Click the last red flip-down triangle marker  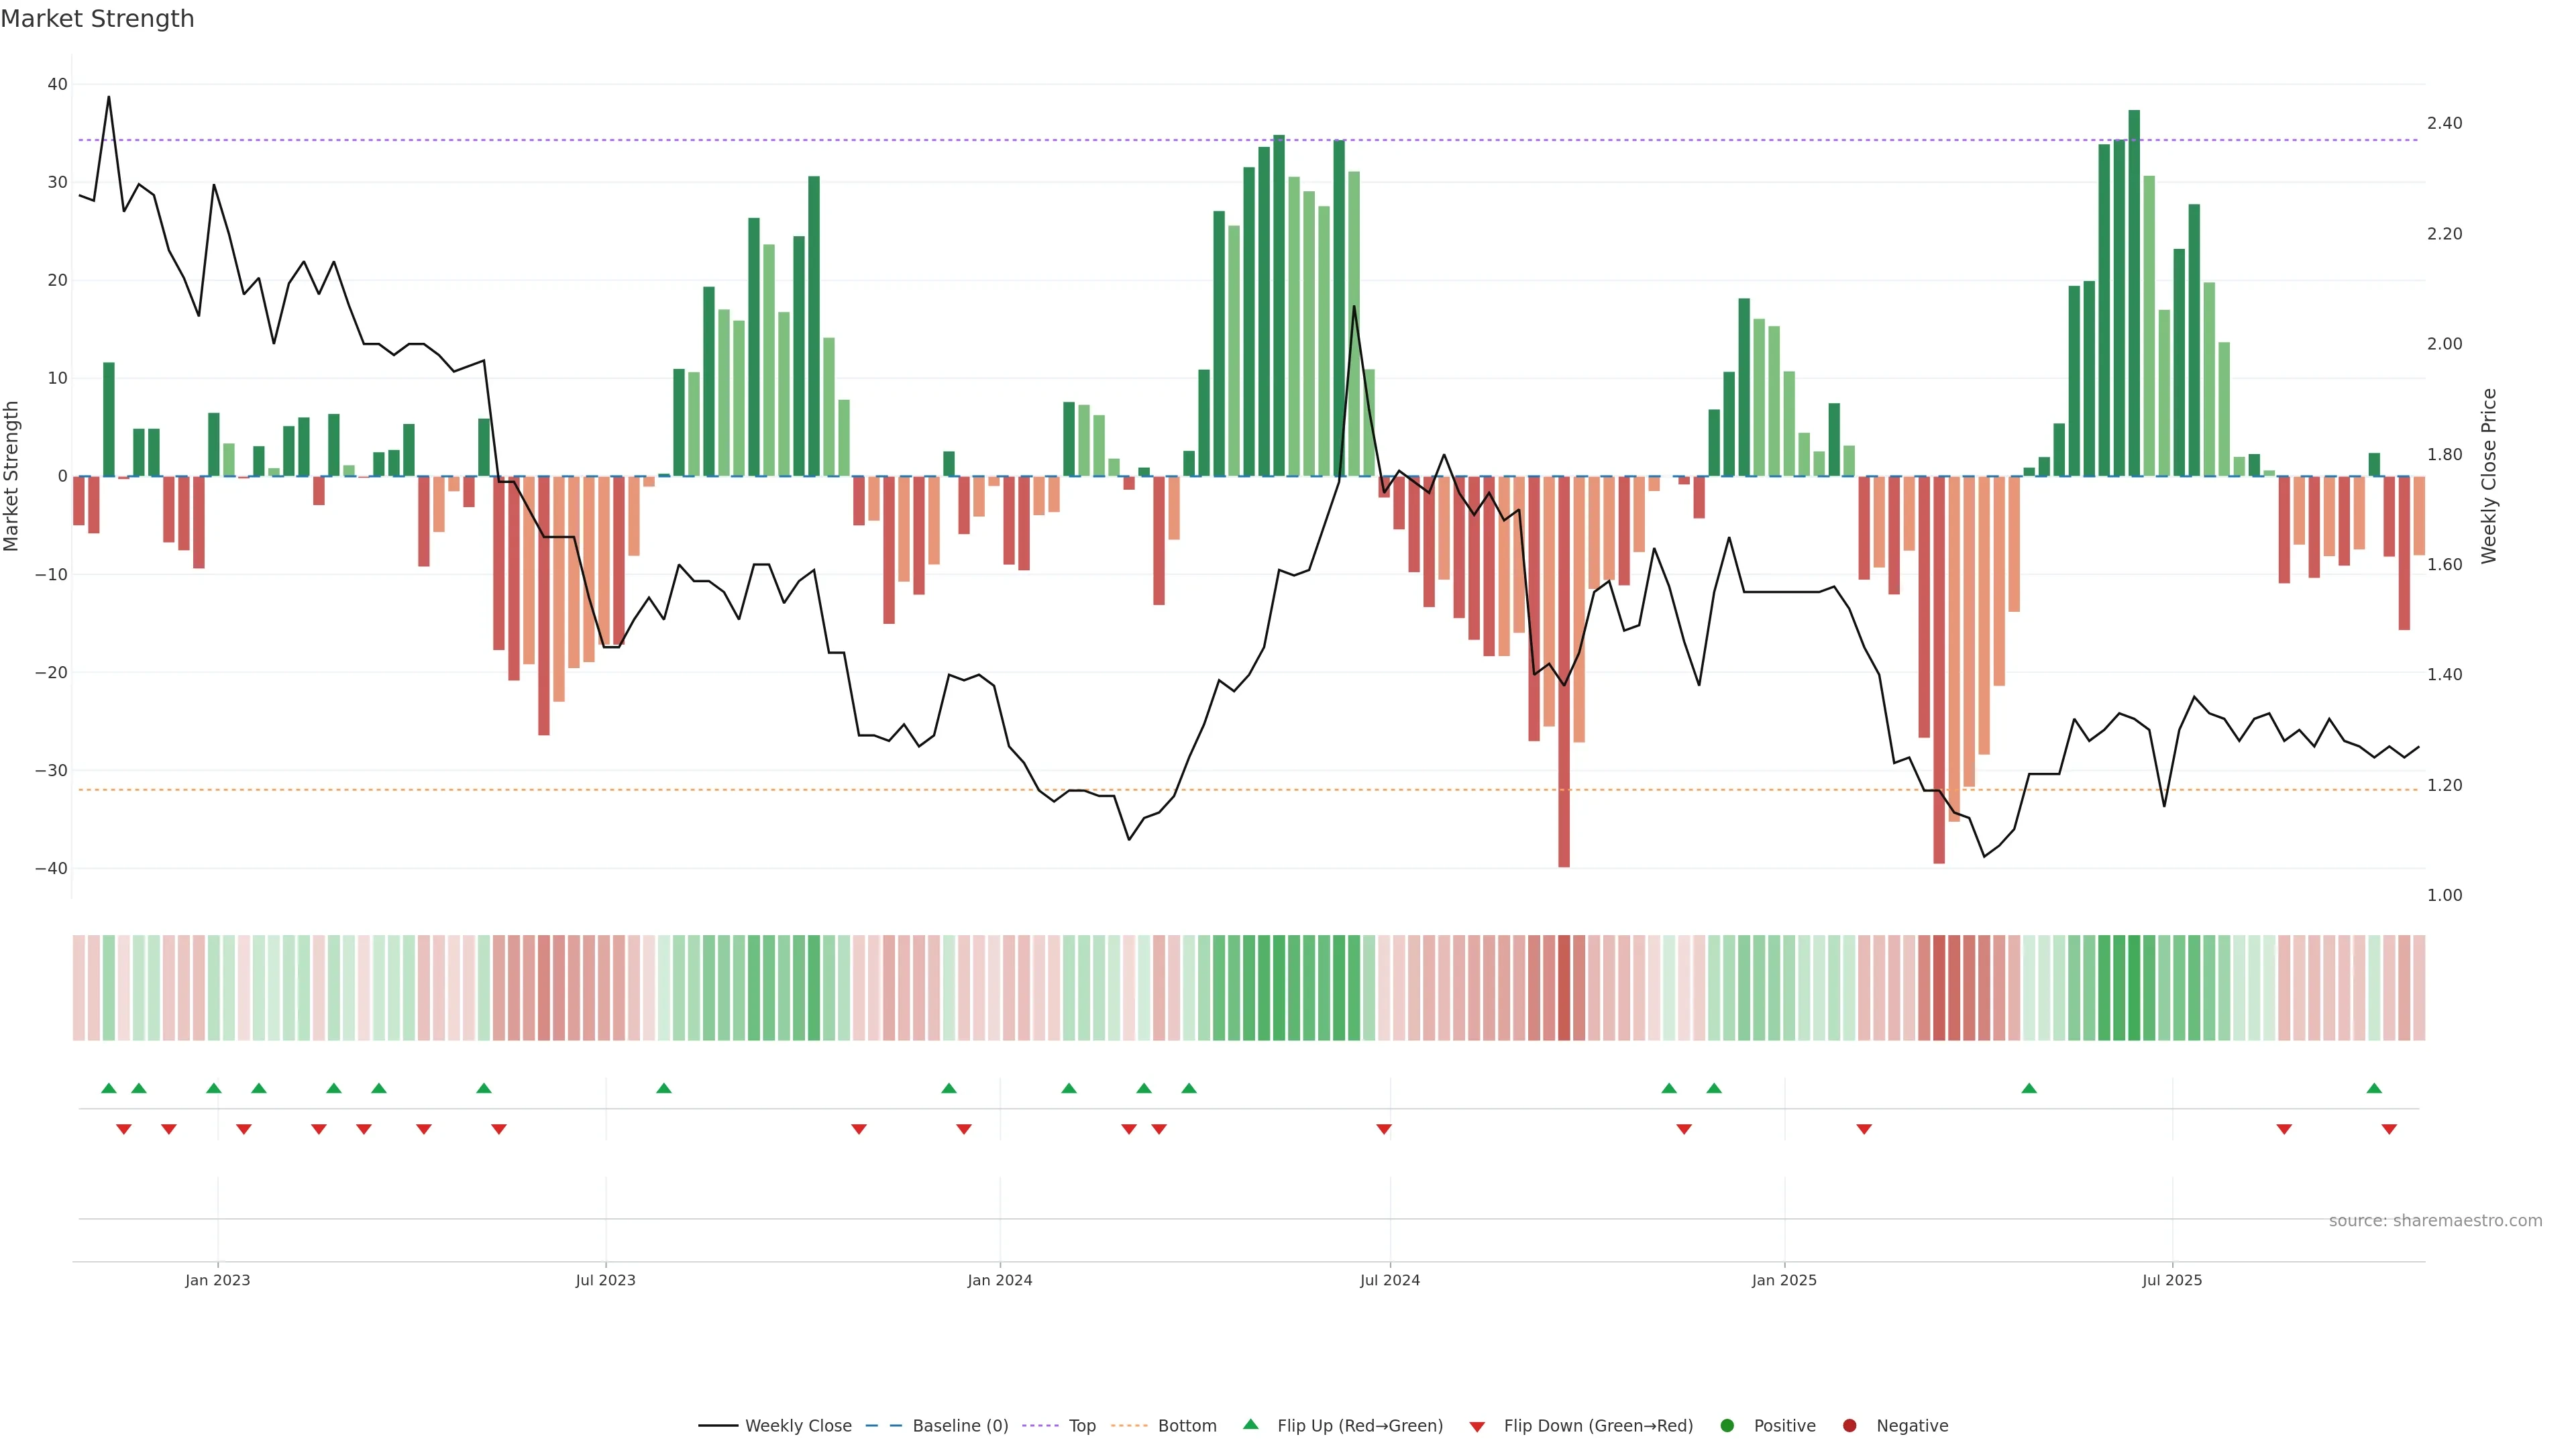point(2389,1129)
